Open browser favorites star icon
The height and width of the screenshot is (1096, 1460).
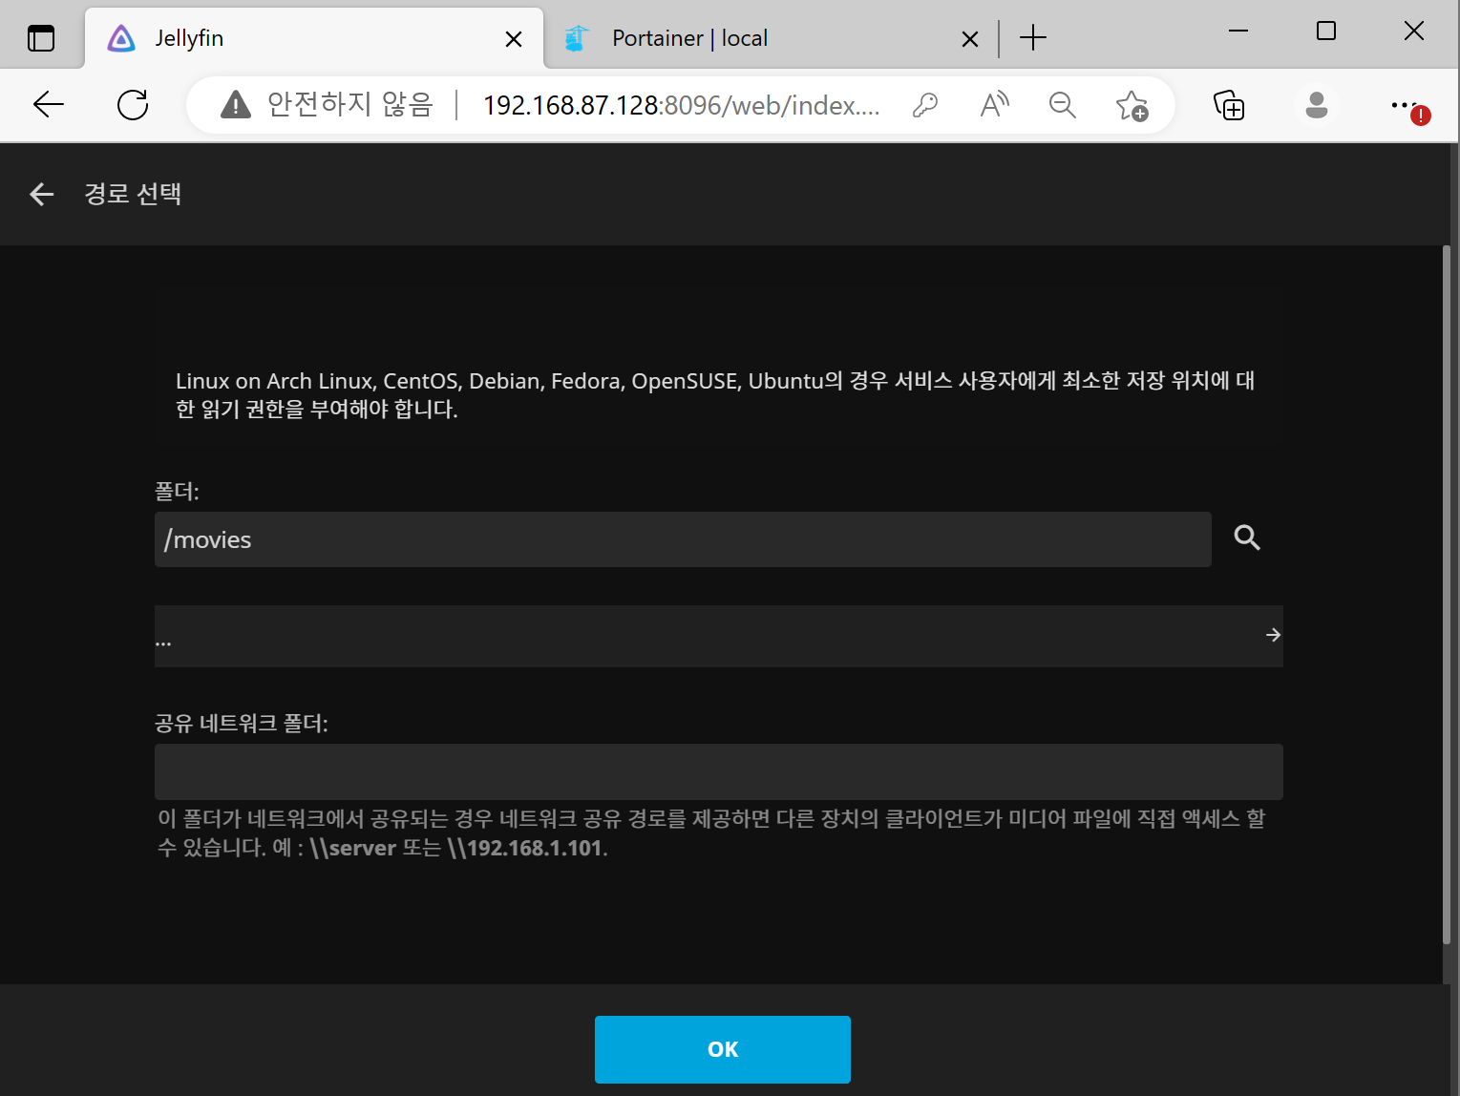click(1132, 105)
